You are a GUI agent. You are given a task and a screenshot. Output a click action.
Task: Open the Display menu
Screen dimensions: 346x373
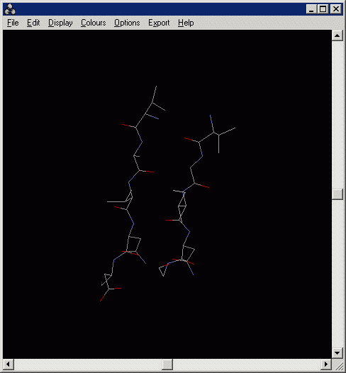pyautogui.click(x=60, y=23)
